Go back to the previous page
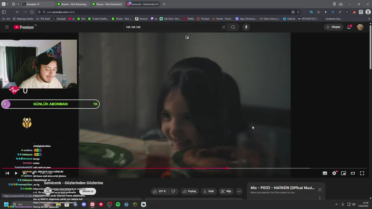The image size is (372, 209). [17, 12]
